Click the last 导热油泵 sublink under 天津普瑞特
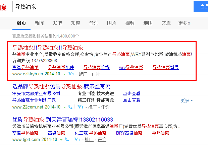The width and height of the screenshot is (208, 148). point(160,133)
